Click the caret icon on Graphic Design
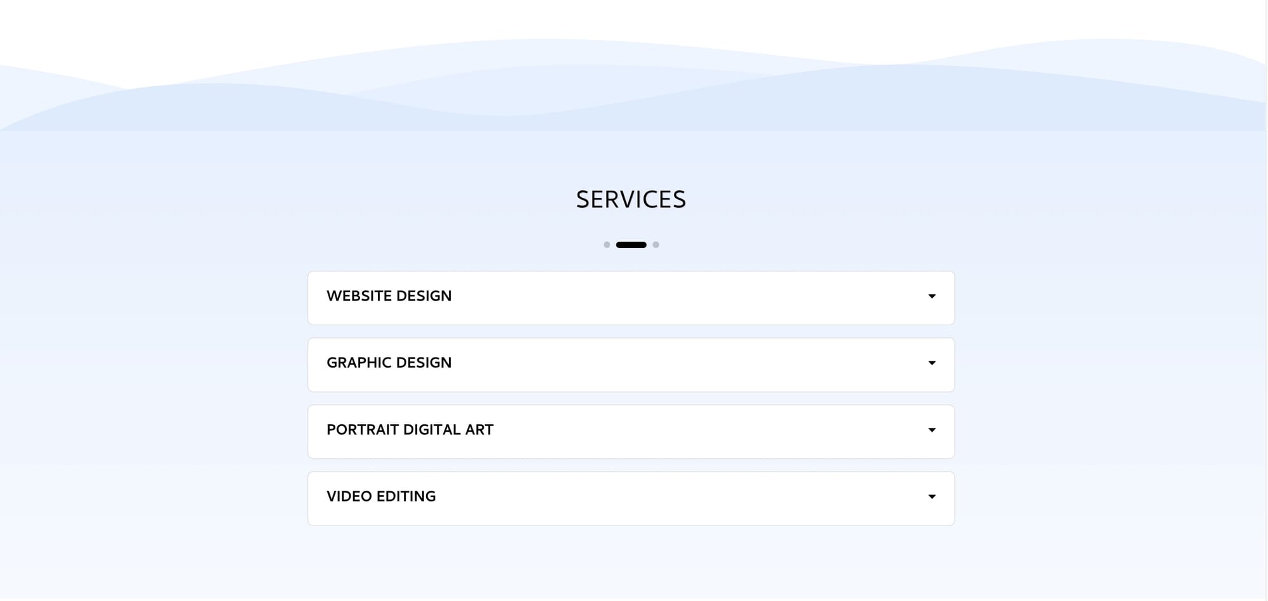This screenshot has width=1268, height=601. pyautogui.click(x=931, y=363)
